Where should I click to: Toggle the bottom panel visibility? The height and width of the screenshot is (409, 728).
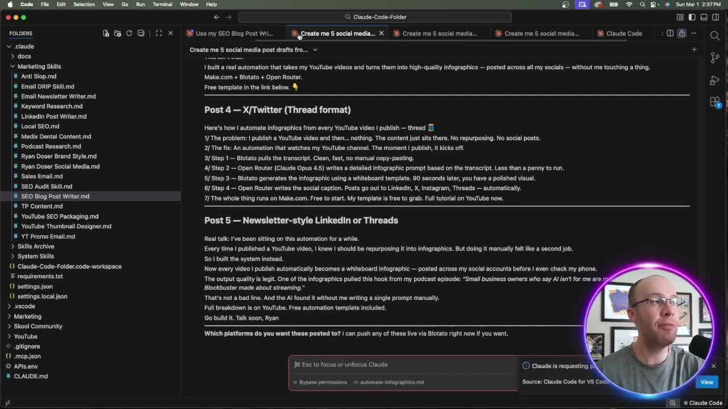pos(704,17)
